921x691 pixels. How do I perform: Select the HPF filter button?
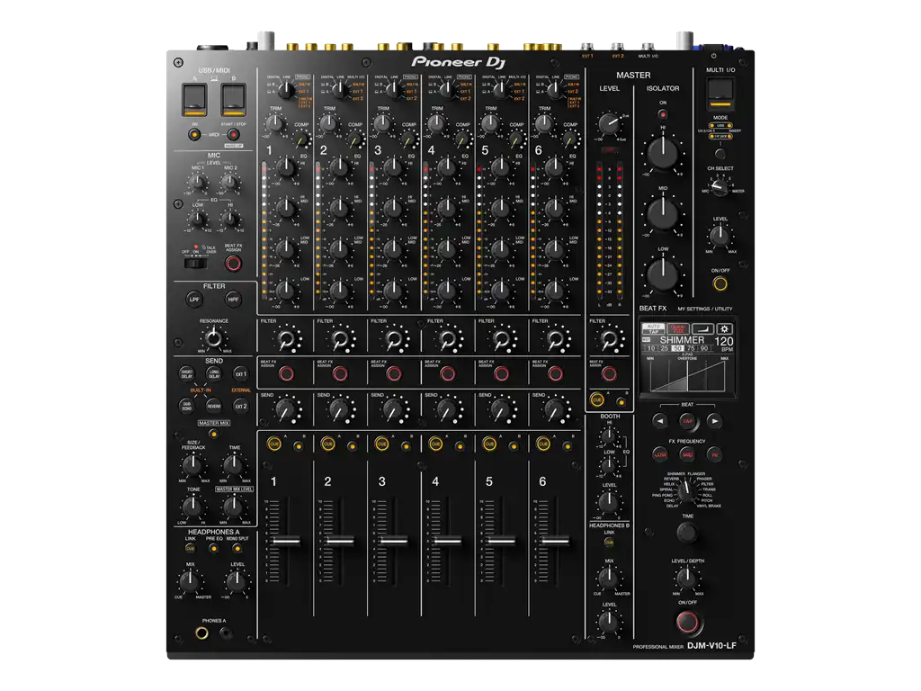pyautogui.click(x=235, y=300)
